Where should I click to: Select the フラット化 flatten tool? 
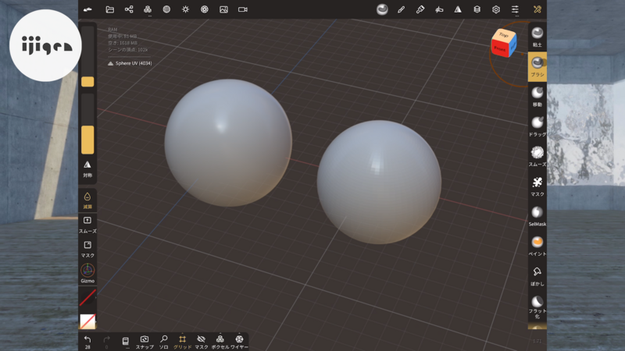[x=537, y=307]
